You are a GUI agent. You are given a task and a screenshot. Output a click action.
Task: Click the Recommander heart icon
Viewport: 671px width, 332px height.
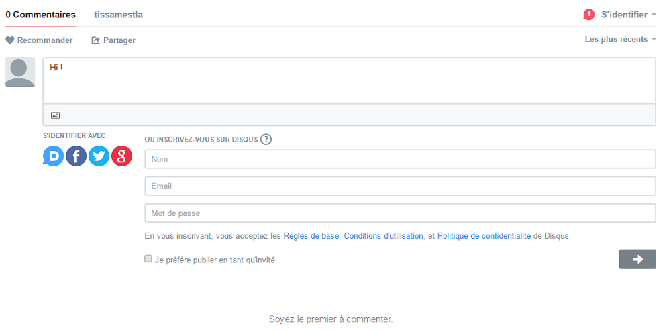click(10, 40)
